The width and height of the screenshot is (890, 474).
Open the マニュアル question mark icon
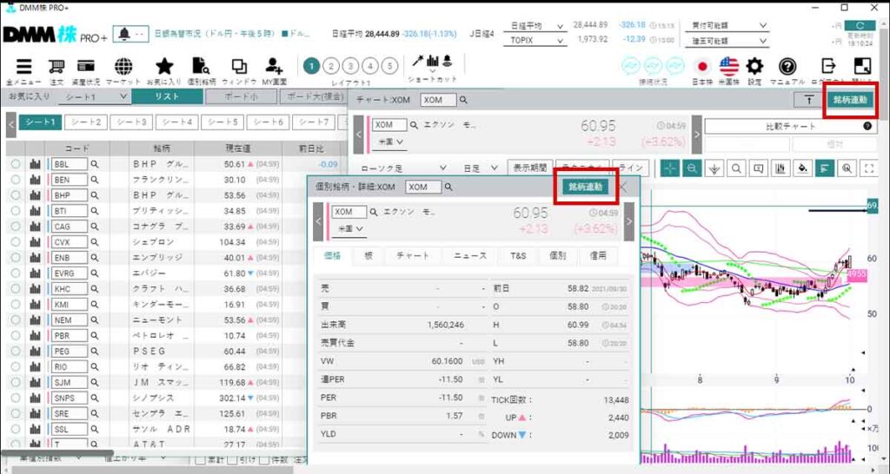[787, 67]
